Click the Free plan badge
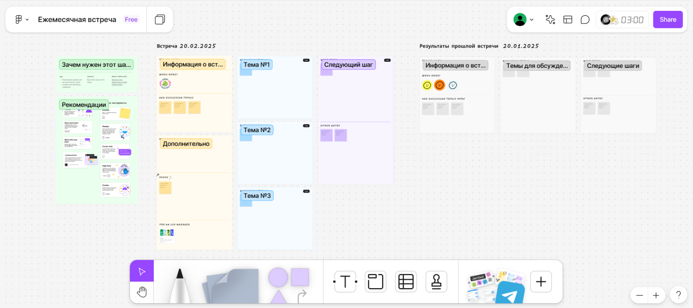Image resolution: width=693 pixels, height=308 pixels. coord(131,19)
